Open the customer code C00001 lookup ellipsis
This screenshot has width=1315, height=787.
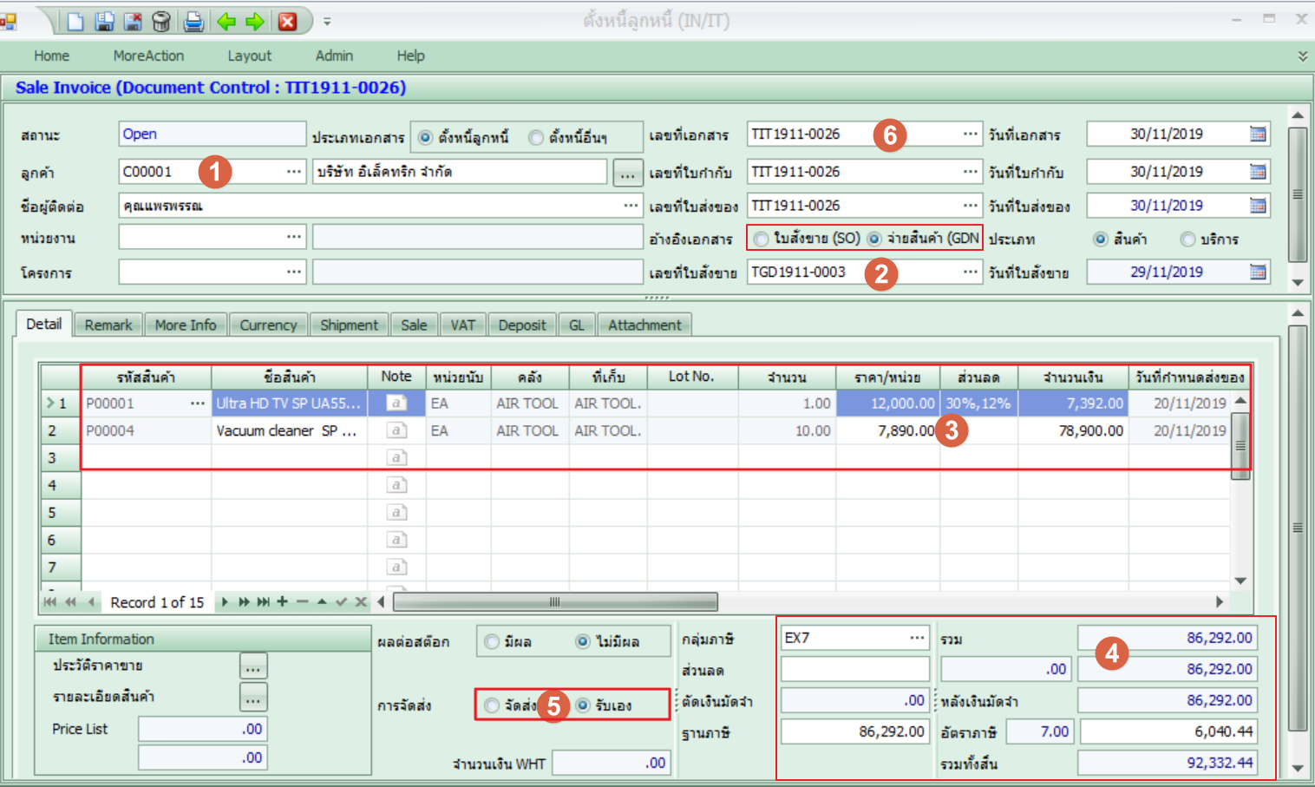[x=294, y=172]
